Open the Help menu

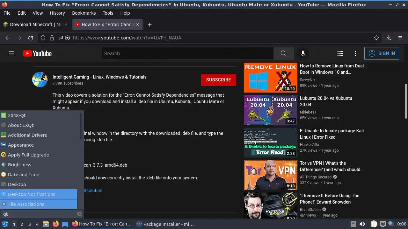click(x=125, y=13)
